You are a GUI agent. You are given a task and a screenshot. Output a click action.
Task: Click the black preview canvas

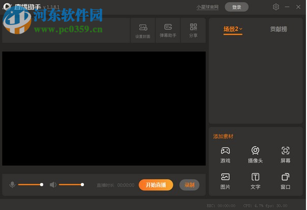pos(104,108)
